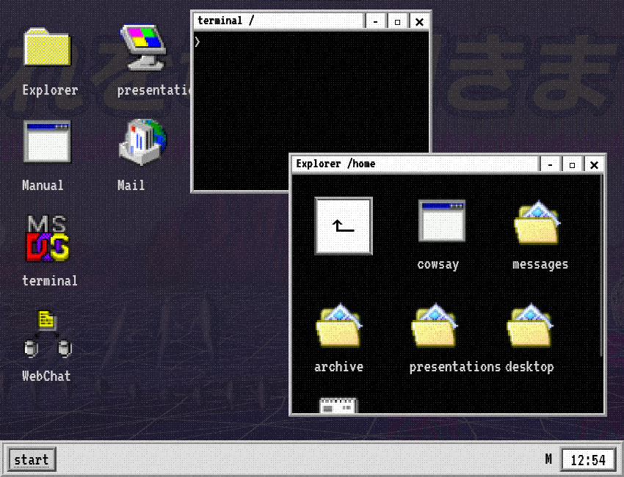The image size is (624, 477).
Task: Click the M indicator in taskbar
Action: click(548, 459)
